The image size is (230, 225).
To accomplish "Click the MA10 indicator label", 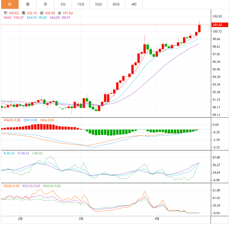I will (x=37, y=18).
